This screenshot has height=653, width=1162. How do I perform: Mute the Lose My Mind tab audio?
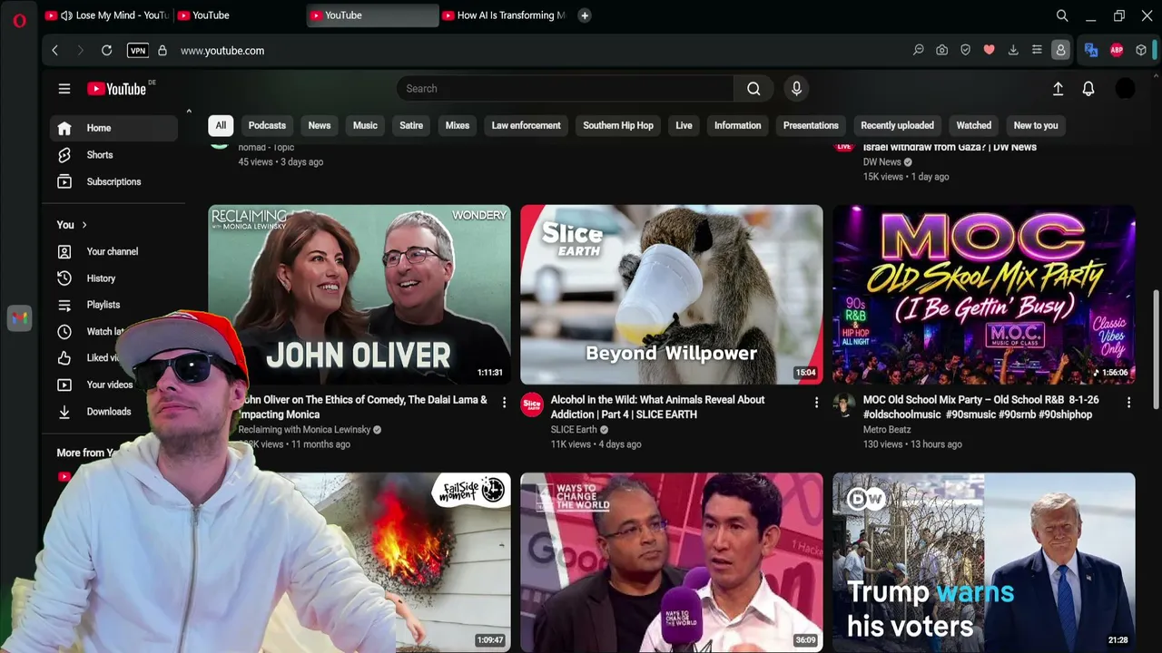pos(65,15)
